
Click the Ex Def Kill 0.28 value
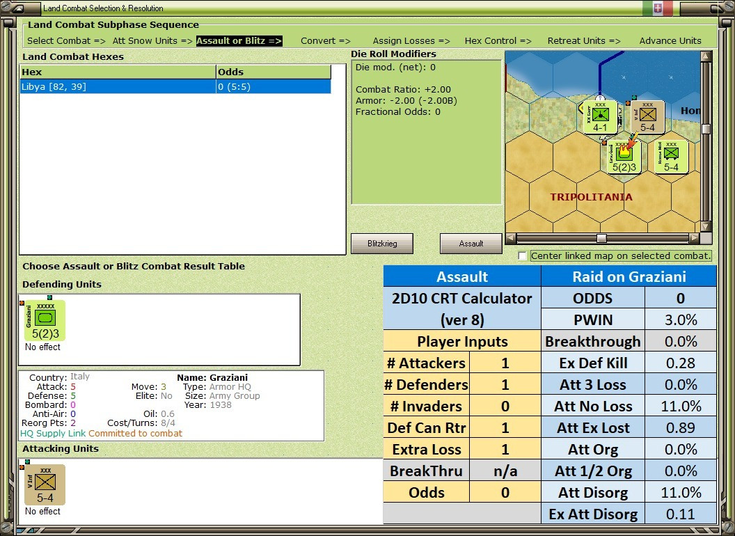click(x=681, y=363)
